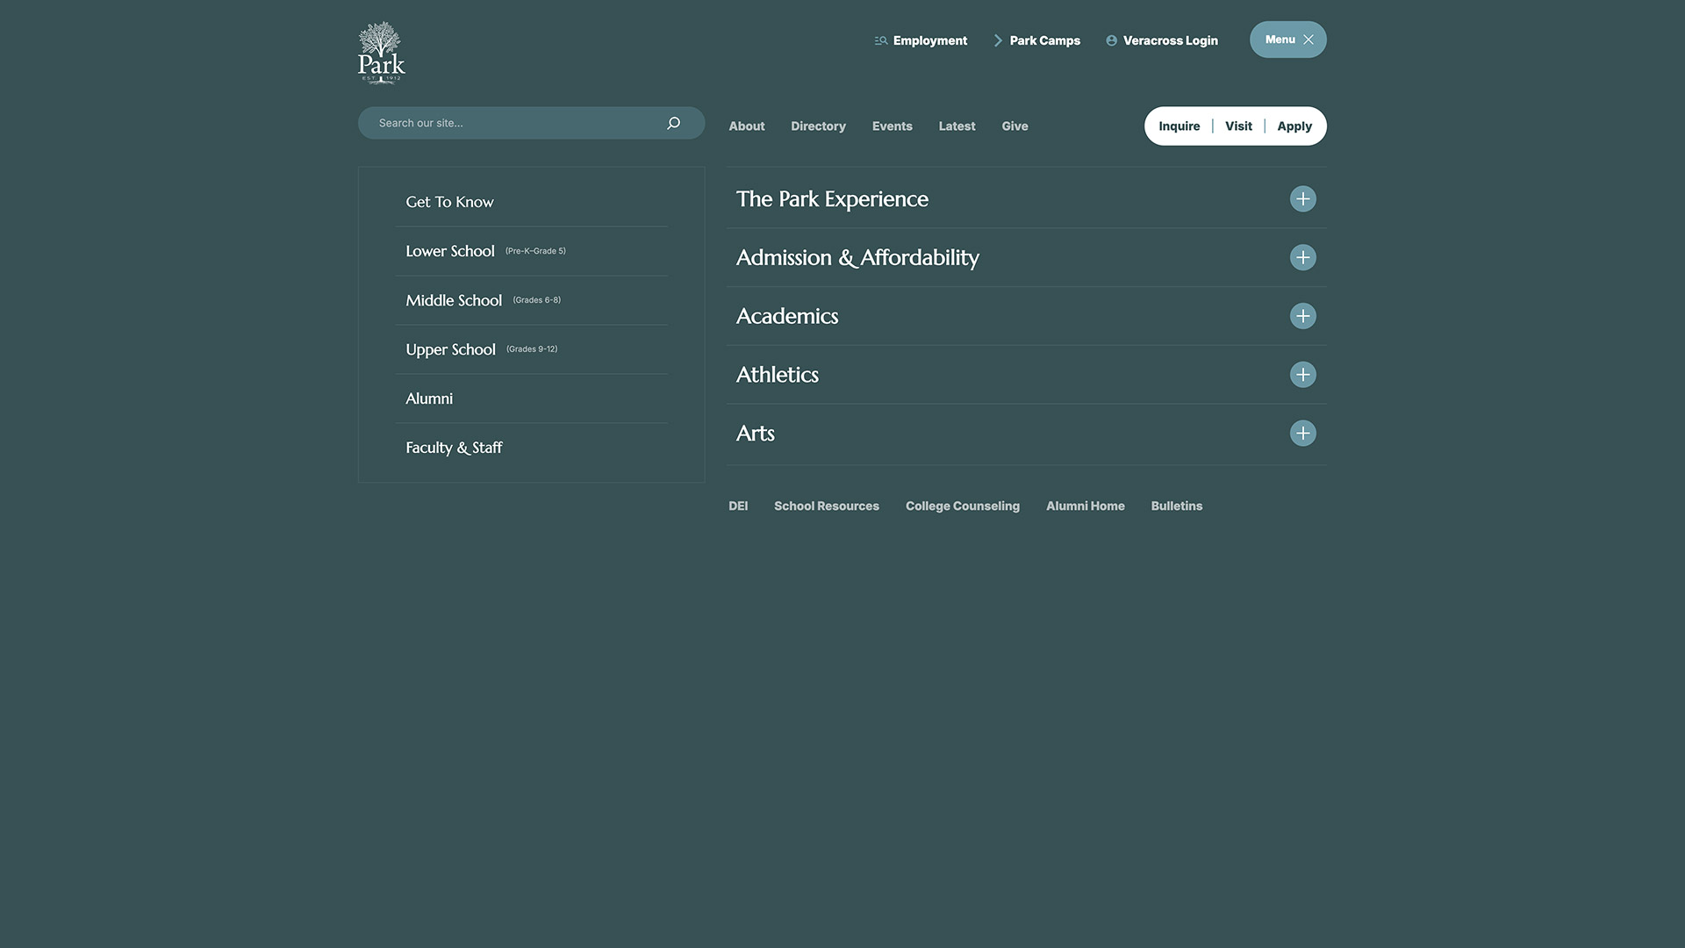Click the search magnifier icon

pyautogui.click(x=673, y=123)
